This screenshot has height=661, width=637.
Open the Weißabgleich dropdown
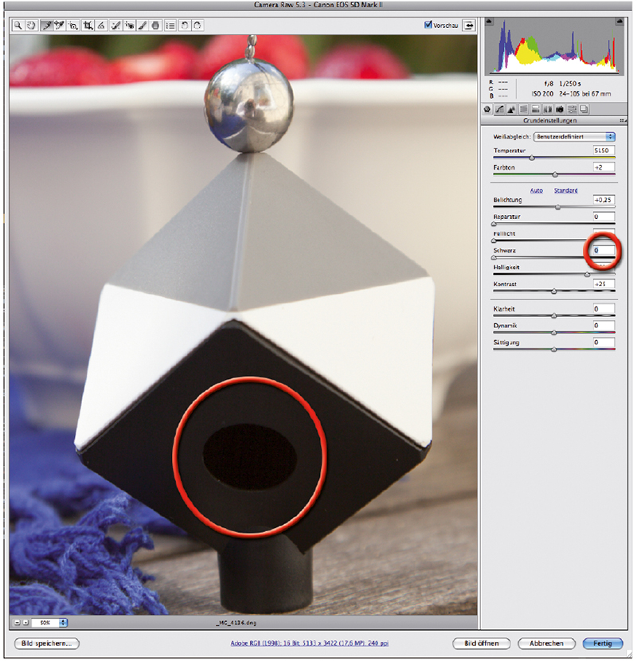(x=574, y=137)
